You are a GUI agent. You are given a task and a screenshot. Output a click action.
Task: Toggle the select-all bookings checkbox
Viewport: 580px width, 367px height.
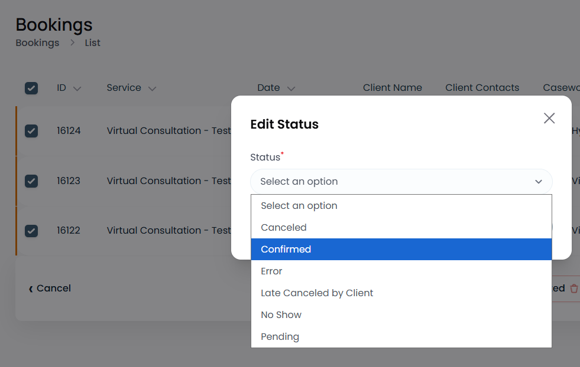pyautogui.click(x=31, y=89)
